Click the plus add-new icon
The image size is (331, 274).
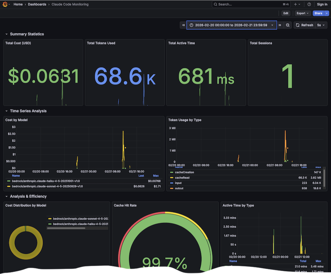pos(296,4)
